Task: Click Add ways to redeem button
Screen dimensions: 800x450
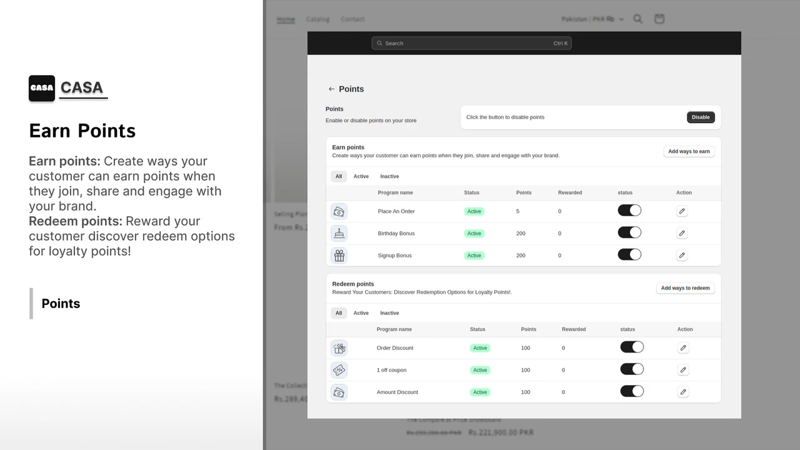Action: 685,288
